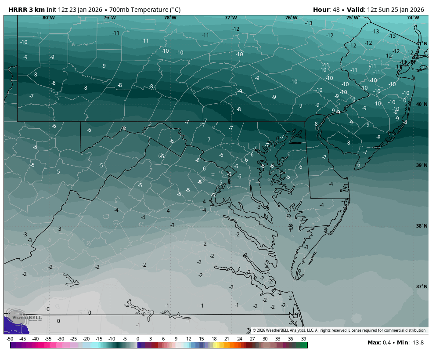
Task: Click the 0 label on the color scale
Action: 137,339
